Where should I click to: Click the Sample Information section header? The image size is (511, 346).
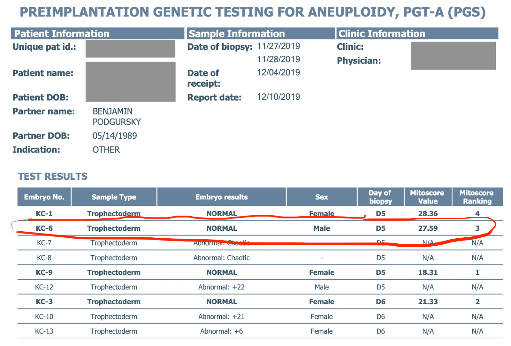[x=237, y=33]
